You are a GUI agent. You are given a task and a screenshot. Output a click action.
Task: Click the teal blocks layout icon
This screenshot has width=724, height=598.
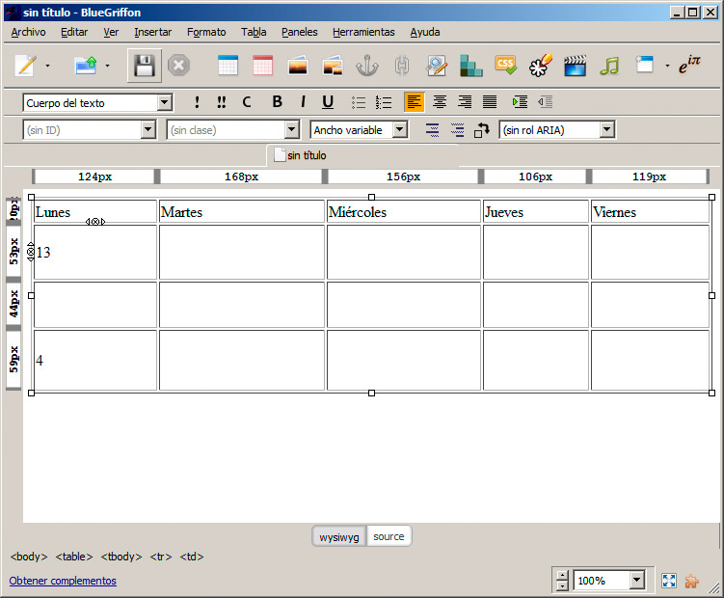pos(471,66)
